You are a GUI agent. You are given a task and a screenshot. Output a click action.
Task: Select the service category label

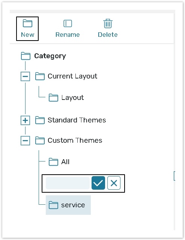[x=73, y=205]
